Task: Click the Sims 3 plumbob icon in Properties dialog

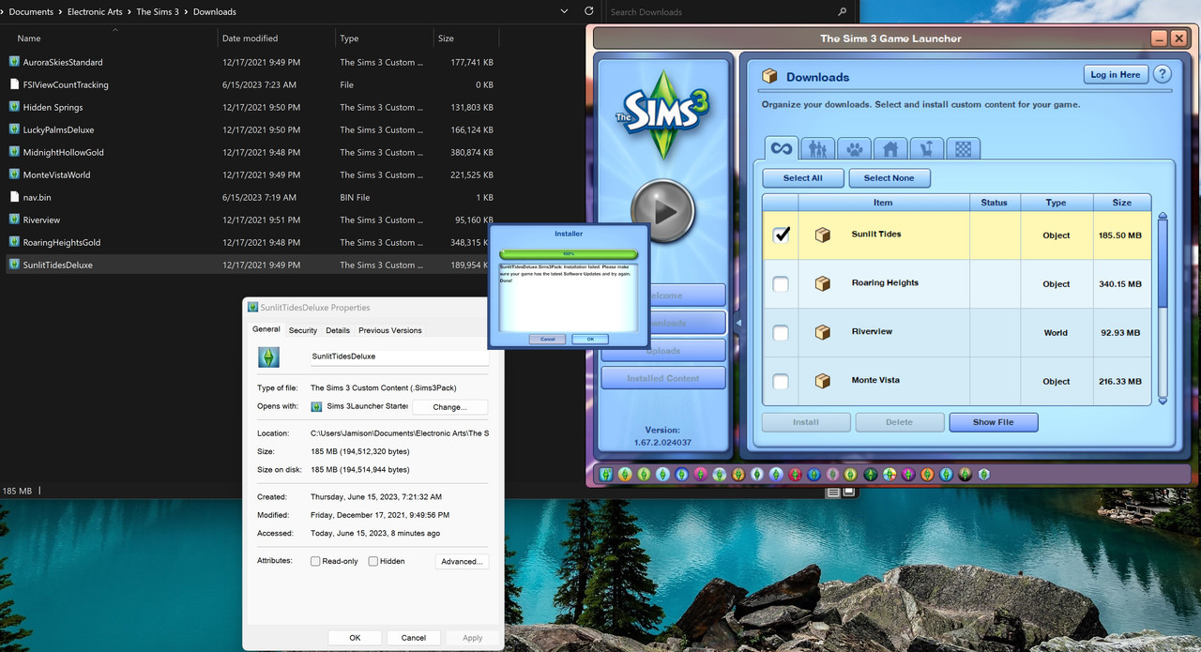Action: [x=268, y=356]
